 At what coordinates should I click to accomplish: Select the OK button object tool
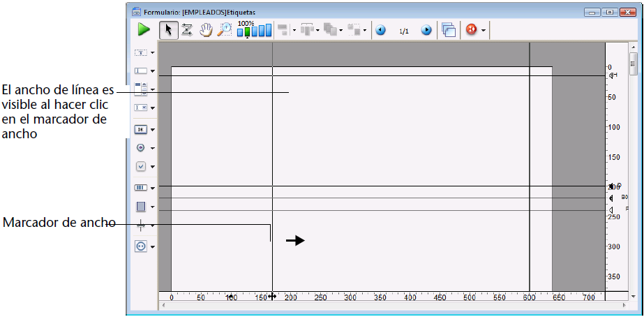[x=140, y=129]
